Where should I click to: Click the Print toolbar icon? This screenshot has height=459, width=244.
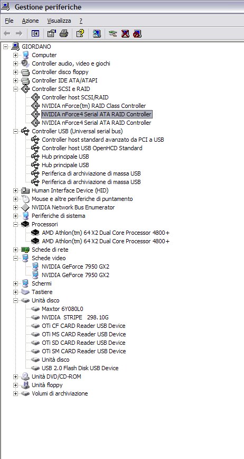64,34
